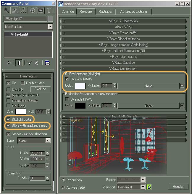192x194 pixels.
Task: Open the Preset dropdown
Action: pos(143,180)
